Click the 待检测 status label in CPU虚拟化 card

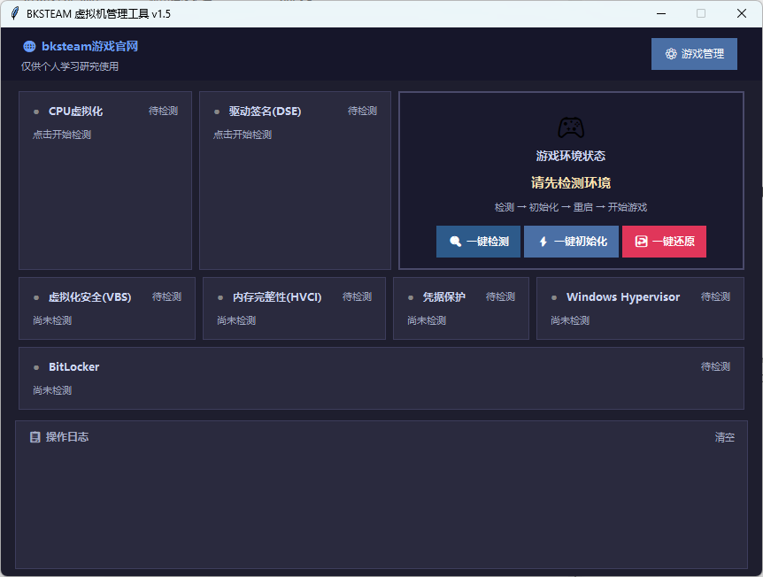(x=163, y=112)
